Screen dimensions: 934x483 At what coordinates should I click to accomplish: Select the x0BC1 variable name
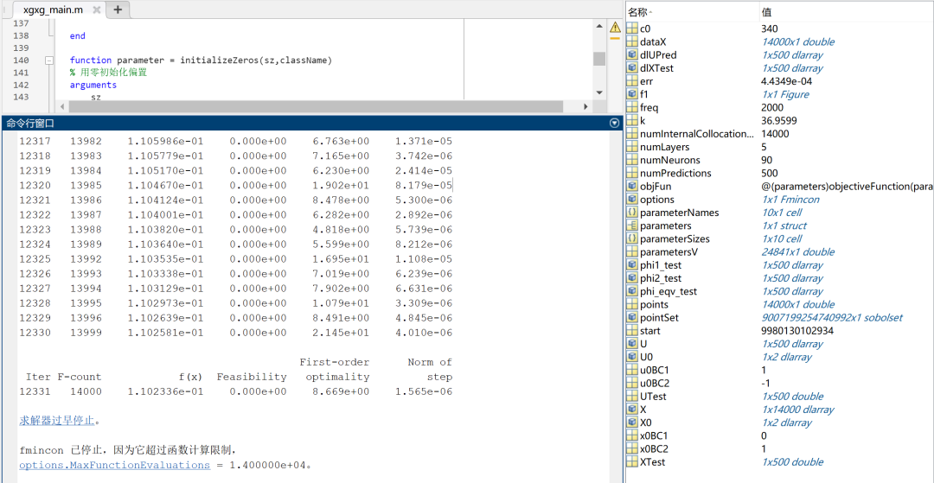tap(654, 436)
